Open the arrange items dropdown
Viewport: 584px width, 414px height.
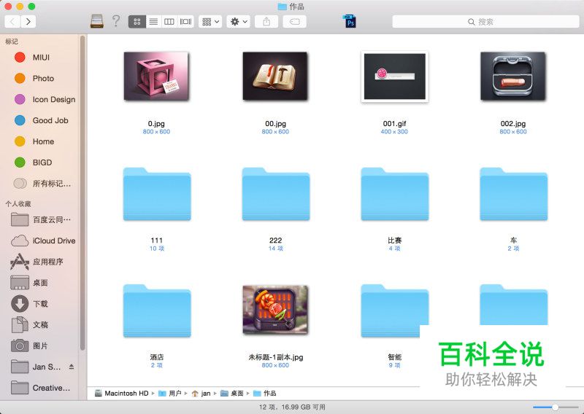[210, 22]
